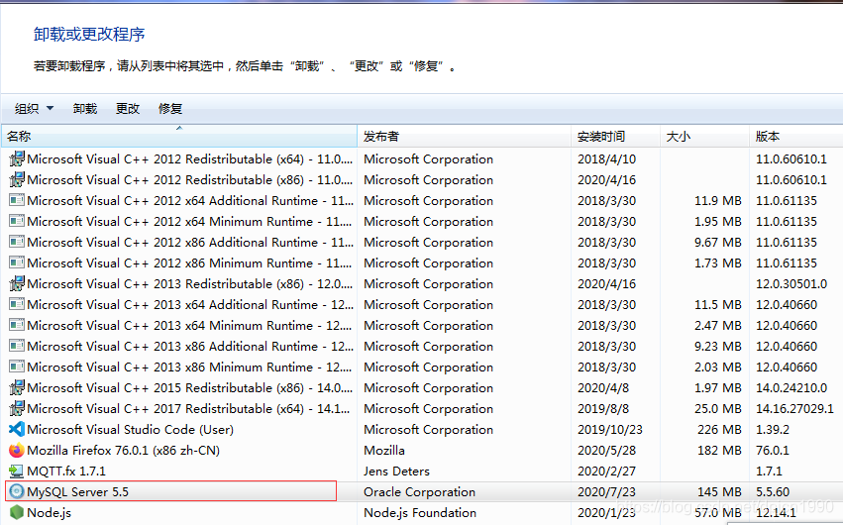The width and height of the screenshot is (843, 525).
Task: Click the MQTT.fx 1.7.1 program icon
Action: 17,471
